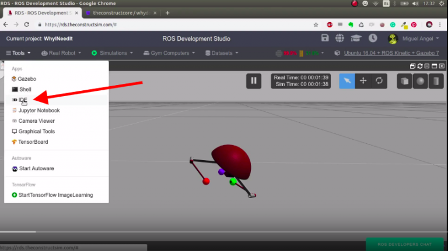
Task: Start TensorFlow ImageLearning
Action: point(52,195)
